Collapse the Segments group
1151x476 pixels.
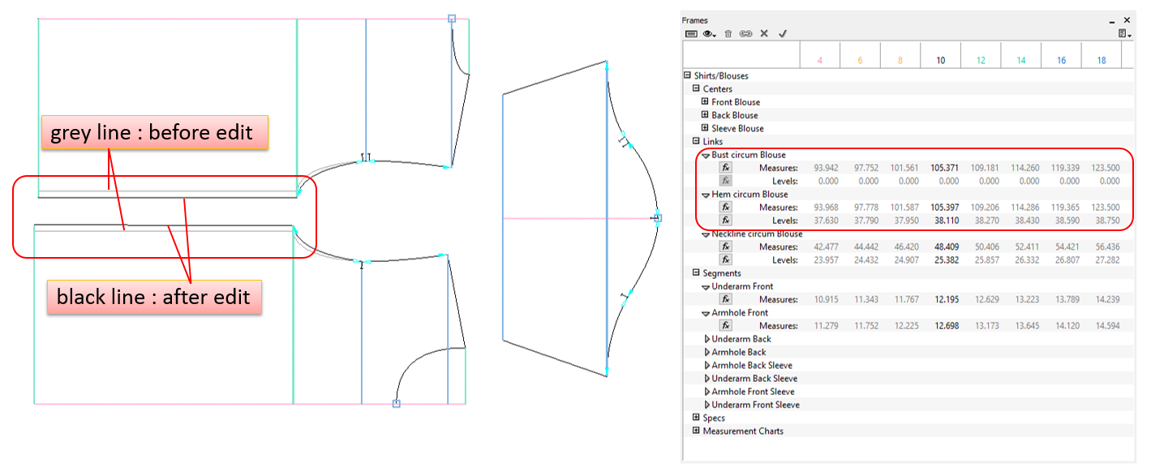click(x=696, y=273)
